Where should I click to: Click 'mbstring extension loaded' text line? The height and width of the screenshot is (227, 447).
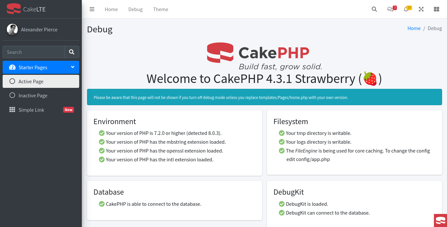click(166, 142)
